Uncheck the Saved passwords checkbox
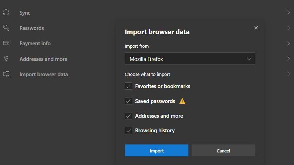Viewport: 294px width, 165px height. click(x=128, y=101)
